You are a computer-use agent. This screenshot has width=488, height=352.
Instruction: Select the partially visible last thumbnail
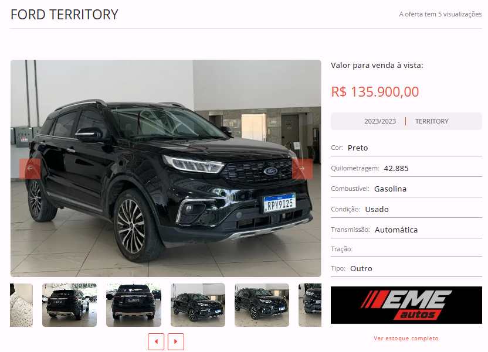(x=310, y=305)
